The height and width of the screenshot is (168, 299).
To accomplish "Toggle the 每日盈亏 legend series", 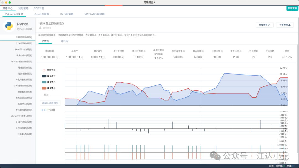I will [49, 76].
